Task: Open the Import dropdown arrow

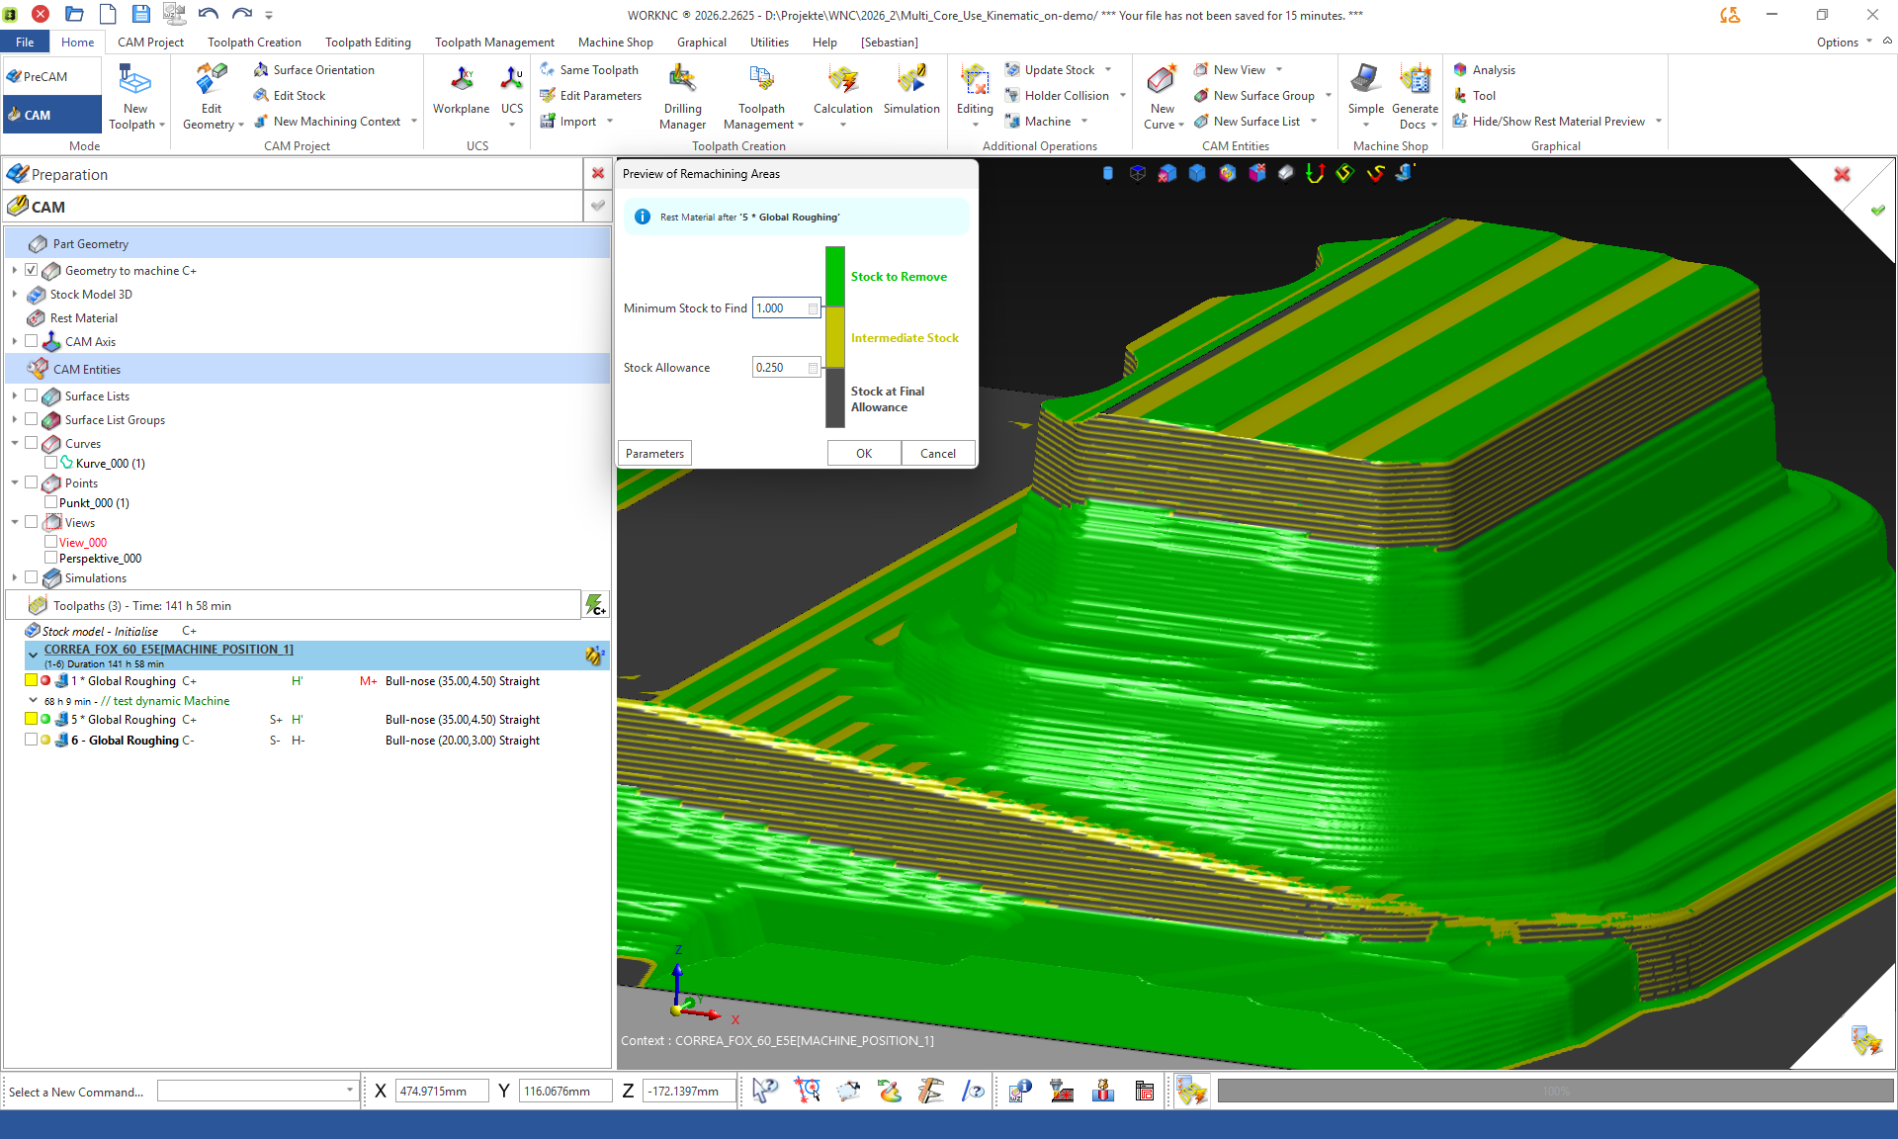Action: pos(610,122)
